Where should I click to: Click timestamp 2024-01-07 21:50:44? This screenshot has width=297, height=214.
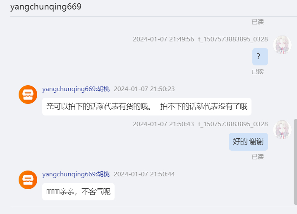coord(144,174)
